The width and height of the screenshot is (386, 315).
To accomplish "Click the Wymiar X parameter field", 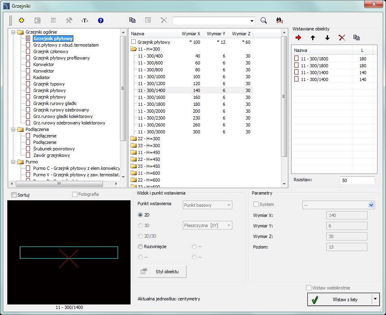I will pyautogui.click(x=347, y=215).
